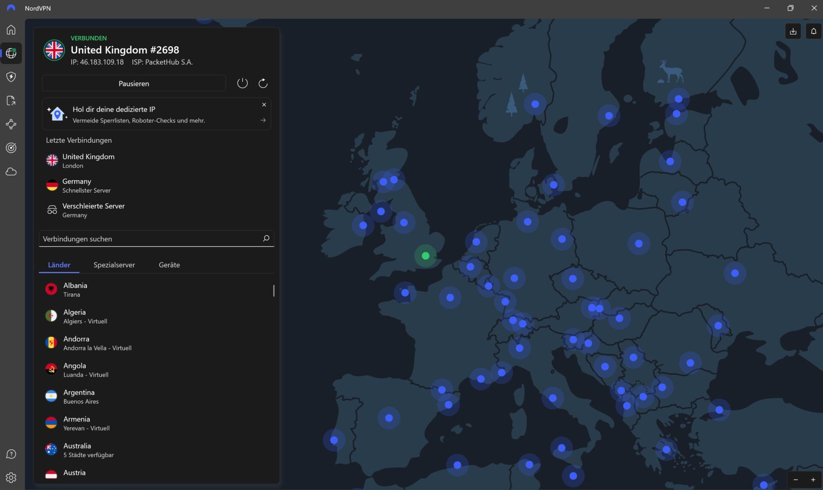Click the green connected UK server marker
823x490 pixels.
click(x=425, y=256)
